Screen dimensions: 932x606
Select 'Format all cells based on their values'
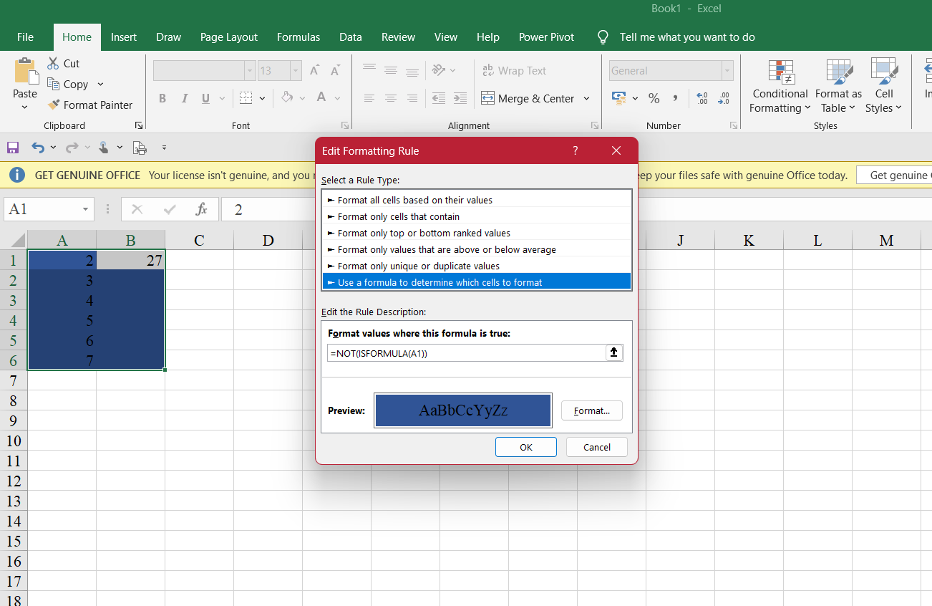tap(477, 200)
